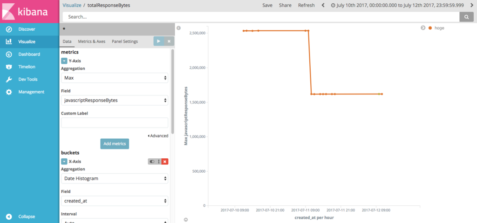Screen dimensions: 477x223
Task: Click the magnifier search button
Action: click(x=466, y=17)
